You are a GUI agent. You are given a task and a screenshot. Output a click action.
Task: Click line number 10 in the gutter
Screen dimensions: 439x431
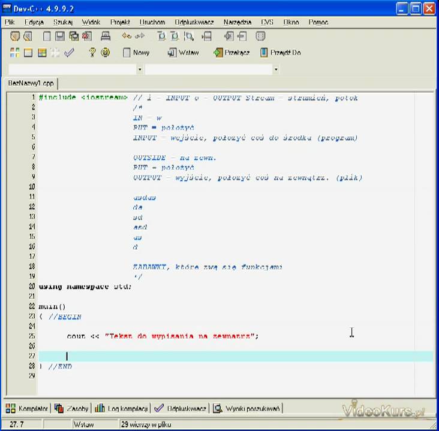pyautogui.click(x=32, y=187)
